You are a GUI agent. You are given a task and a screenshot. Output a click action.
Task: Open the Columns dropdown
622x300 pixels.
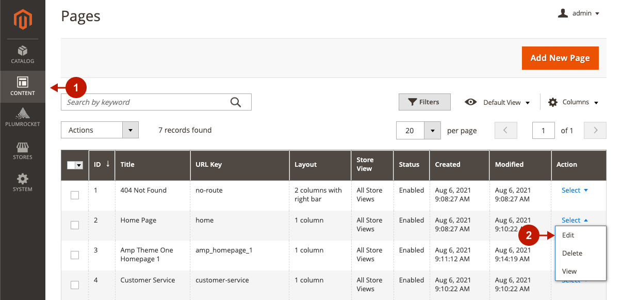(572, 102)
